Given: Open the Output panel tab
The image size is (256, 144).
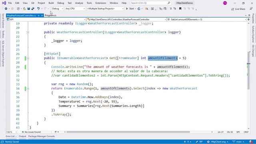Looking at the screenshot, I should point(22,136).
